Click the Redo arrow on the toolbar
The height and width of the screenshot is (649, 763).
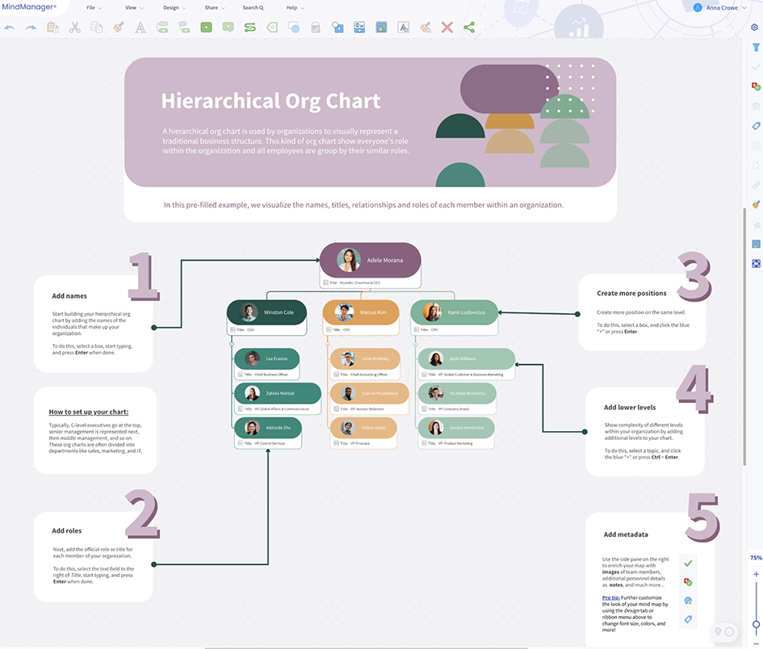tap(31, 27)
